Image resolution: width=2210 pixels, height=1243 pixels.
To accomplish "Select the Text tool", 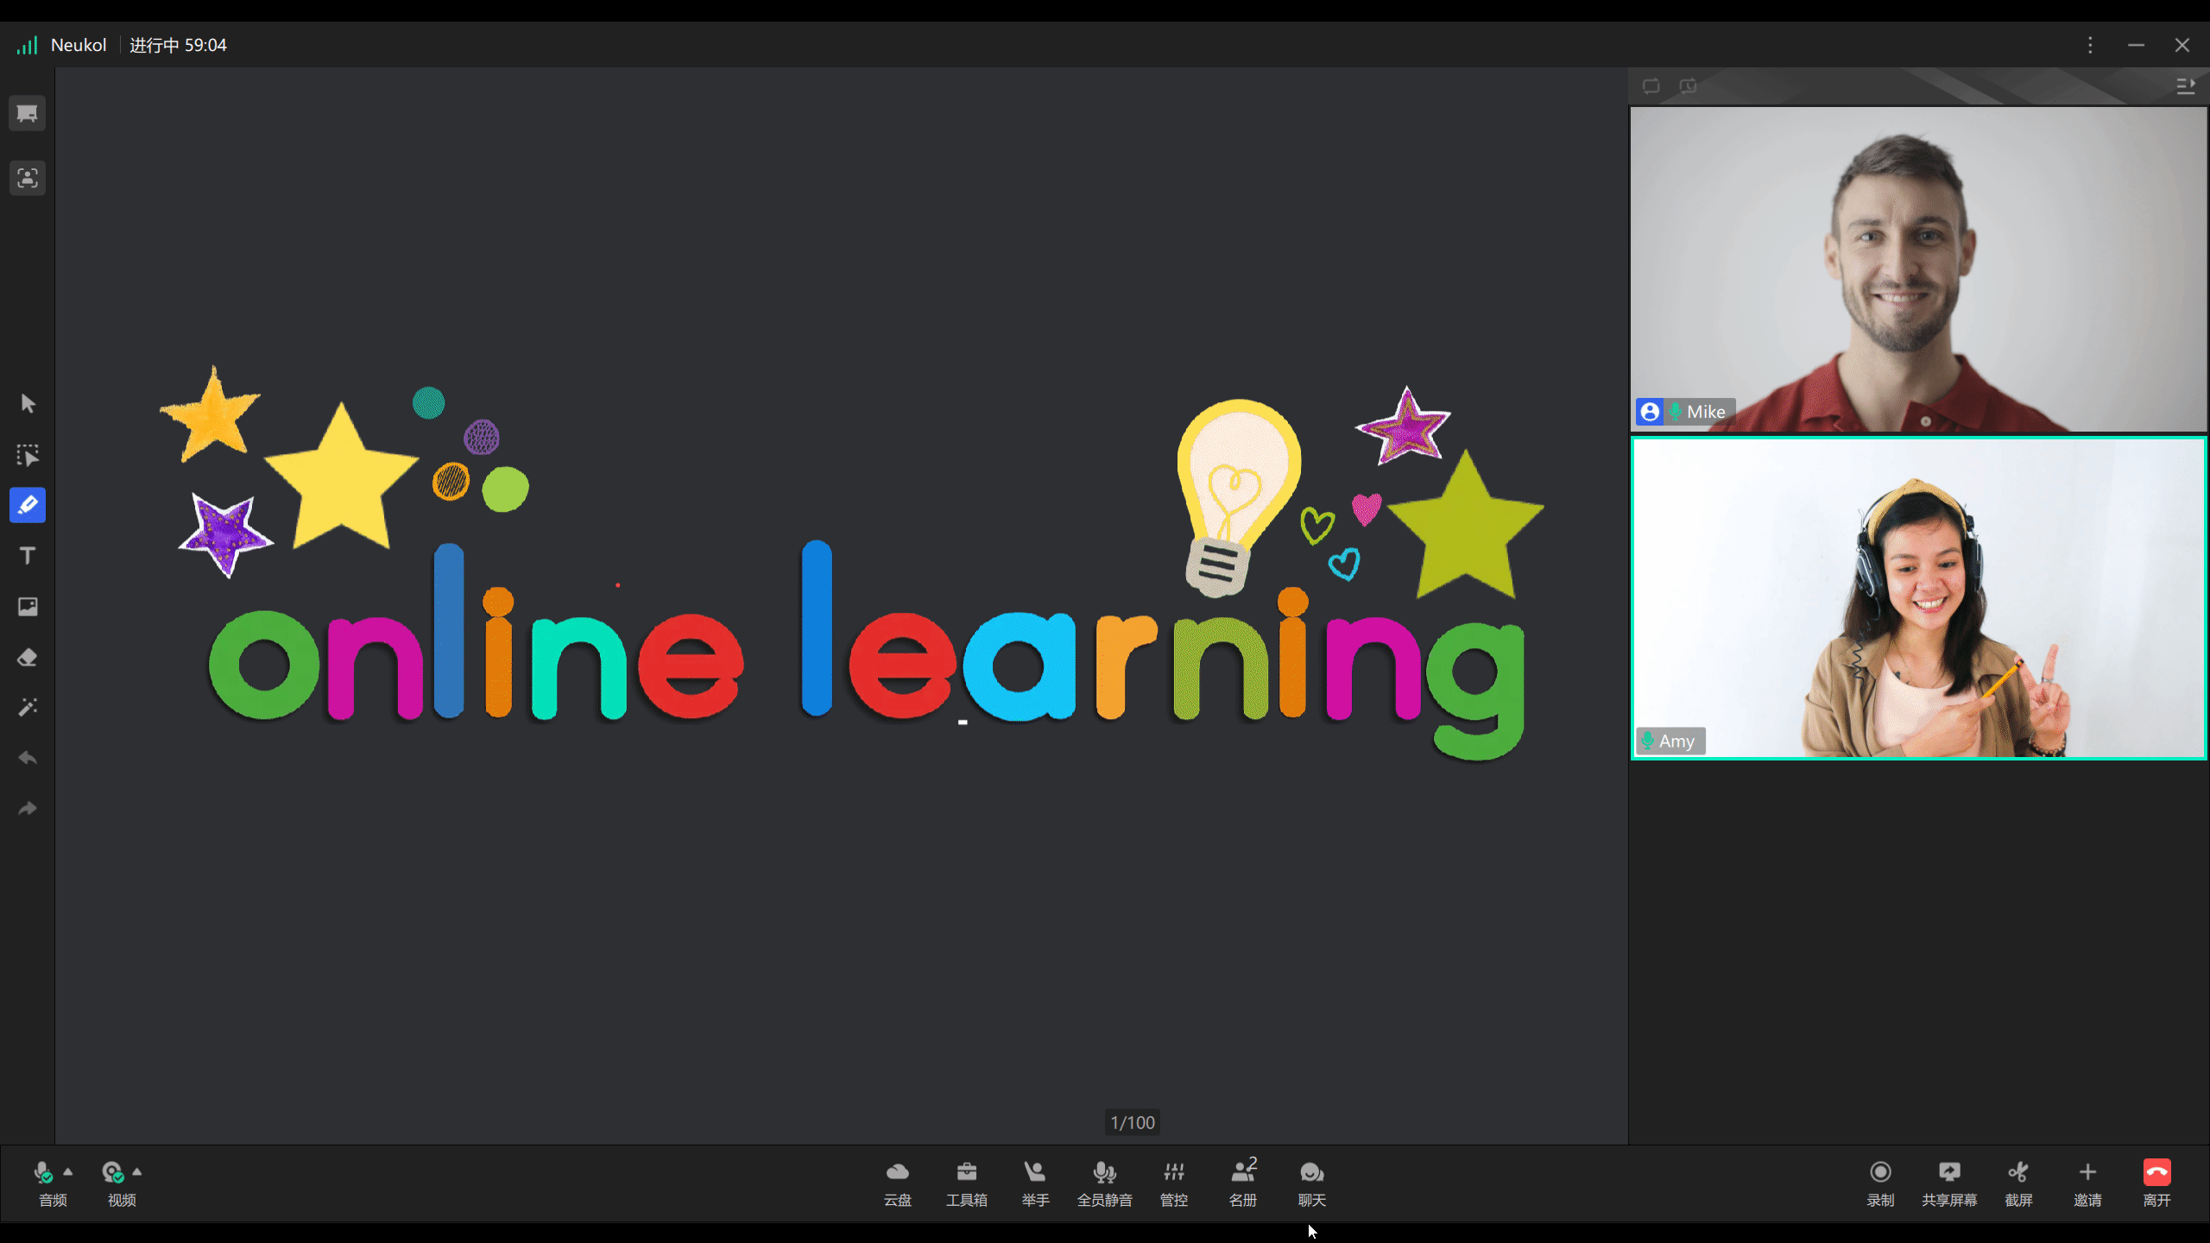I will click(x=27, y=556).
